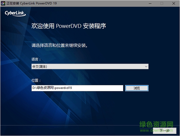Click the 语言： label
This screenshot has height=136, width=180.
[36, 59]
